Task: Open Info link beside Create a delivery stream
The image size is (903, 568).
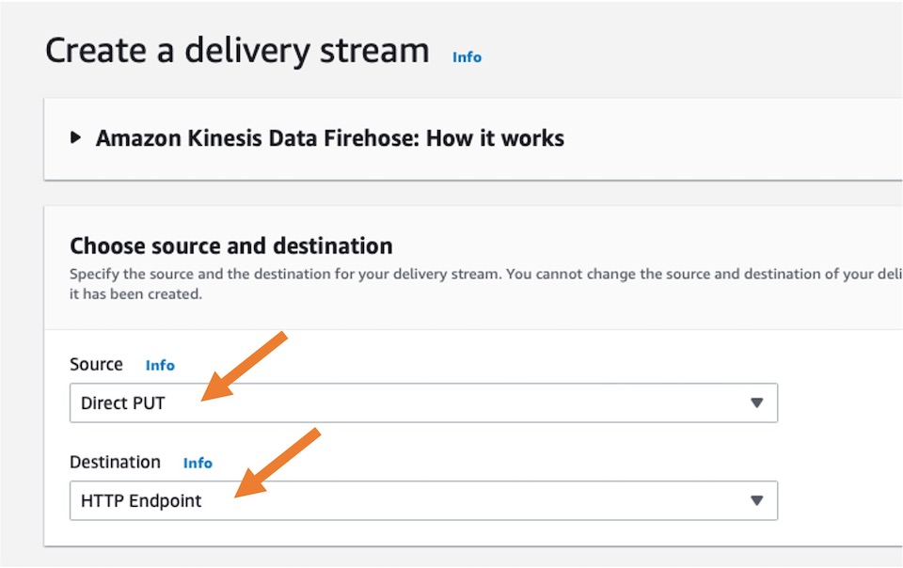Action: click(467, 57)
